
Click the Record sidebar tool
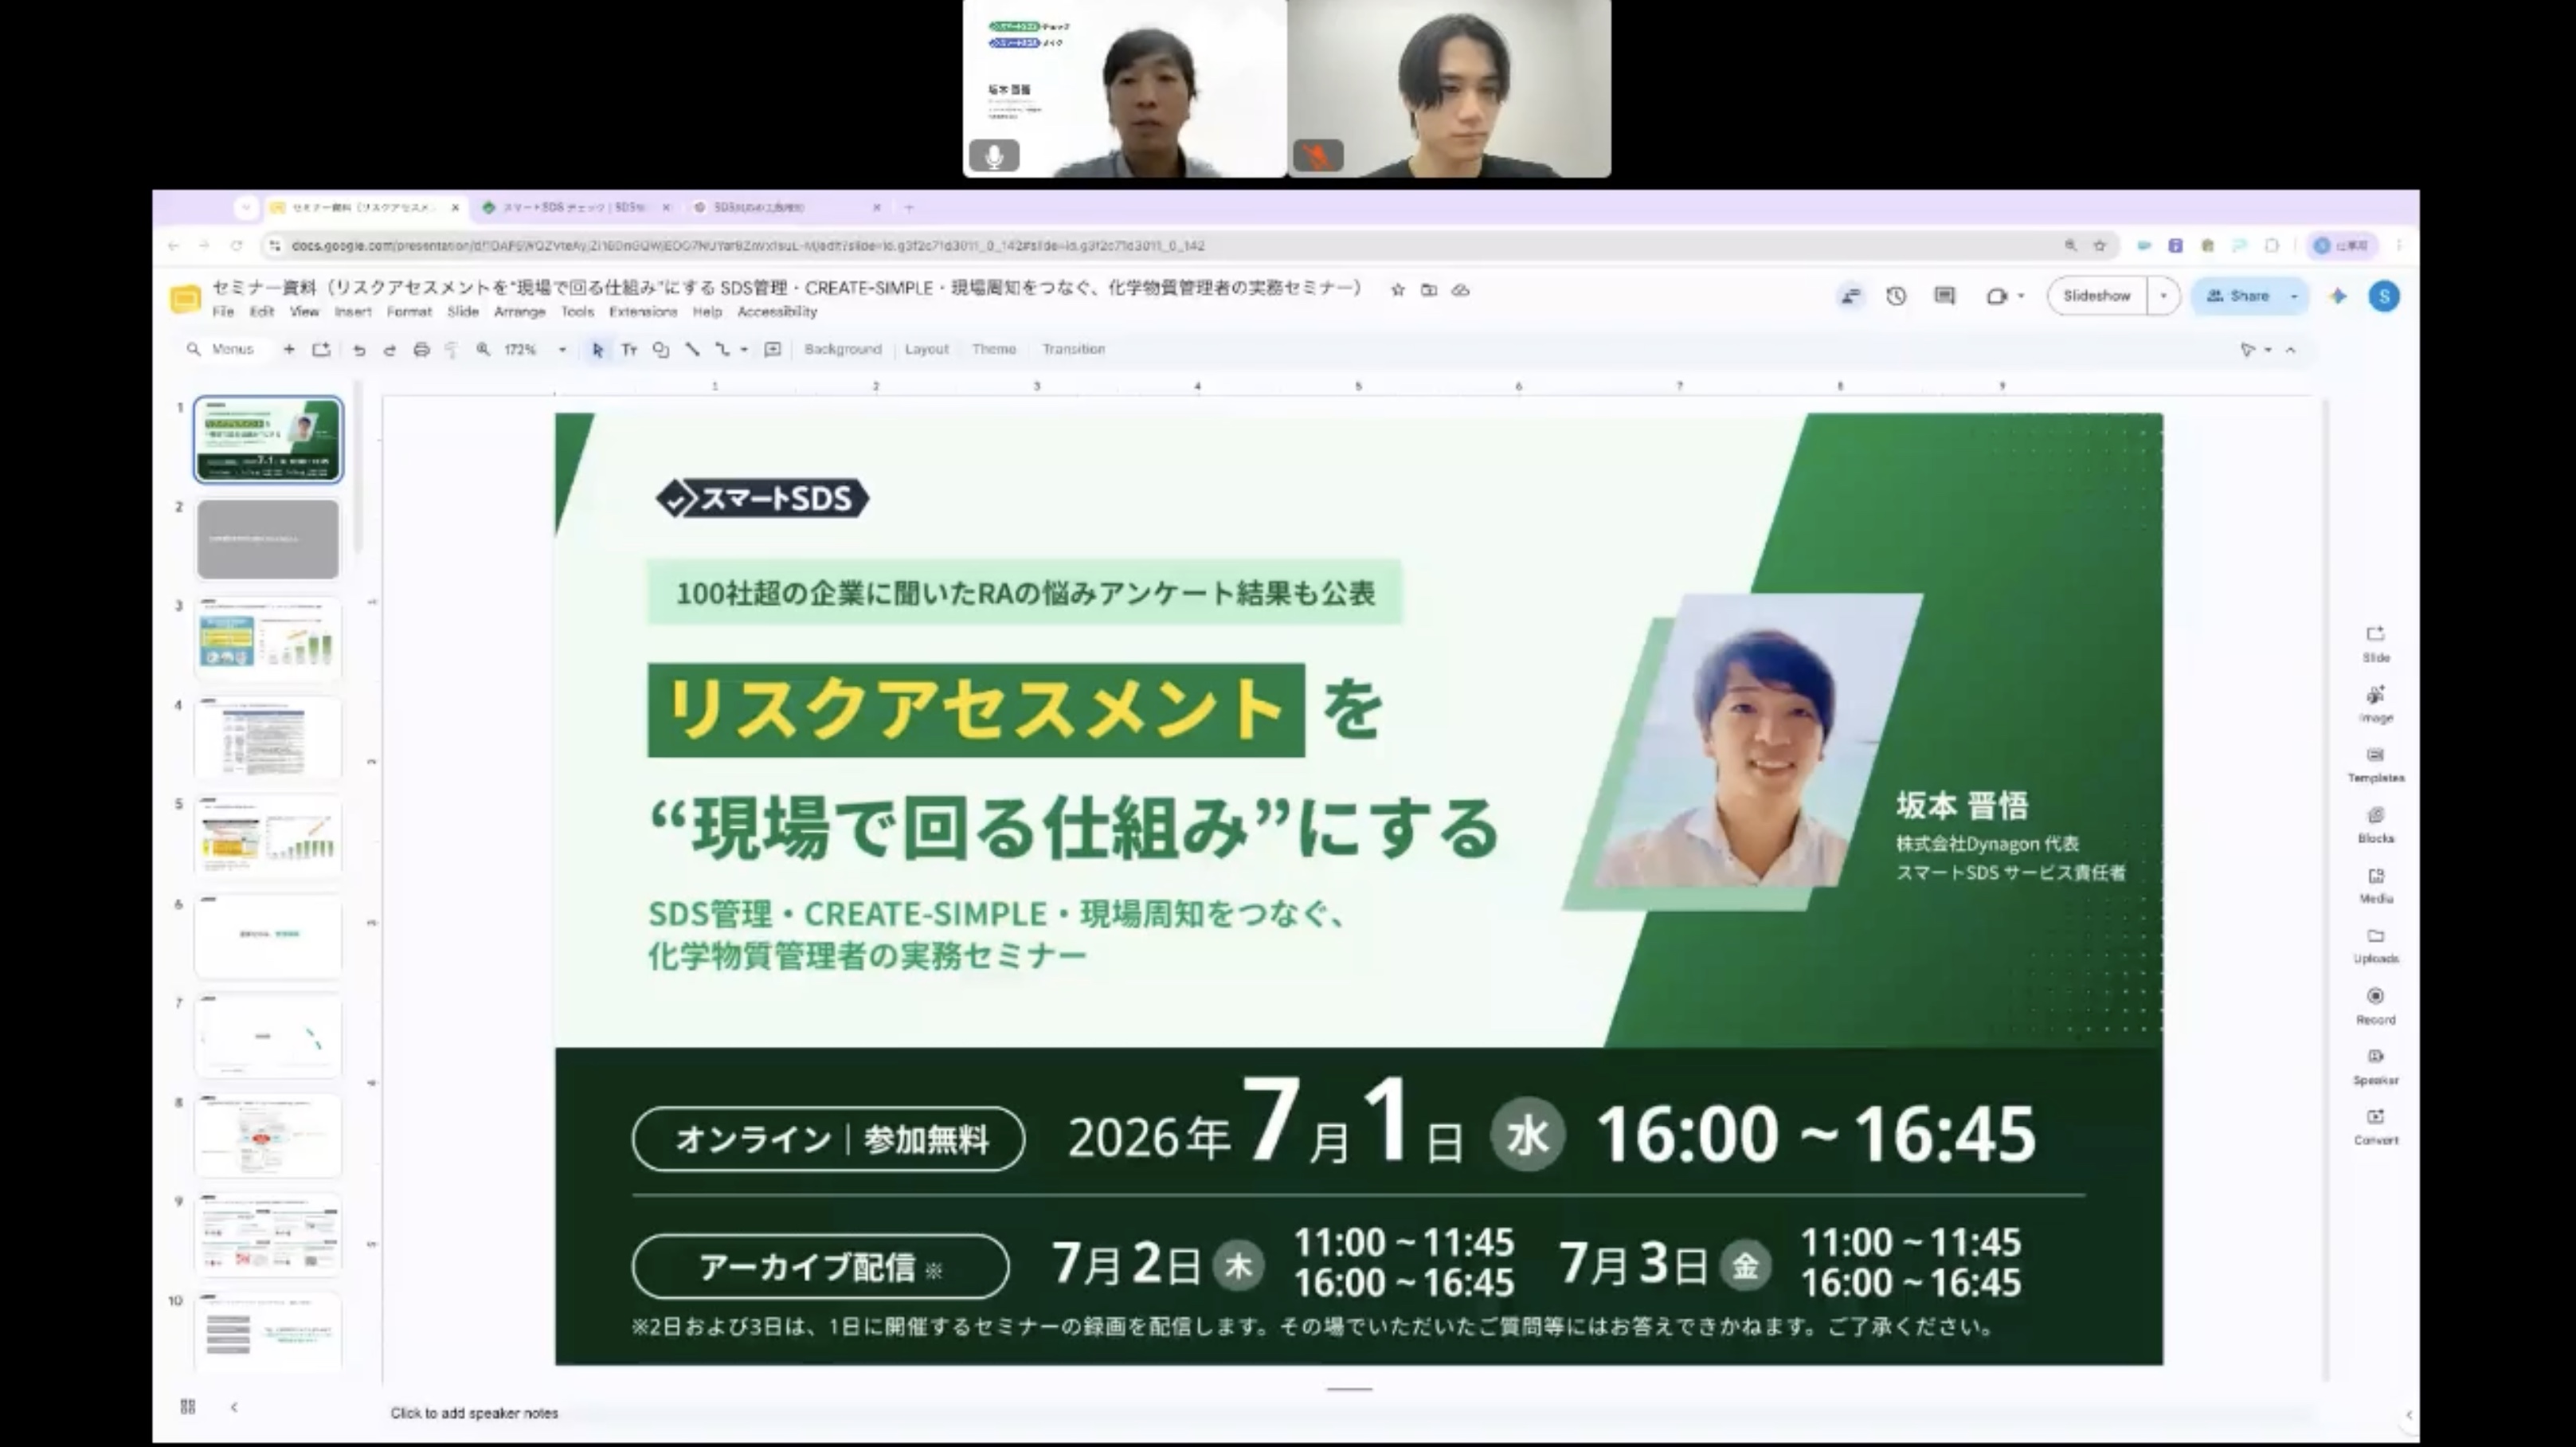2376,1006
